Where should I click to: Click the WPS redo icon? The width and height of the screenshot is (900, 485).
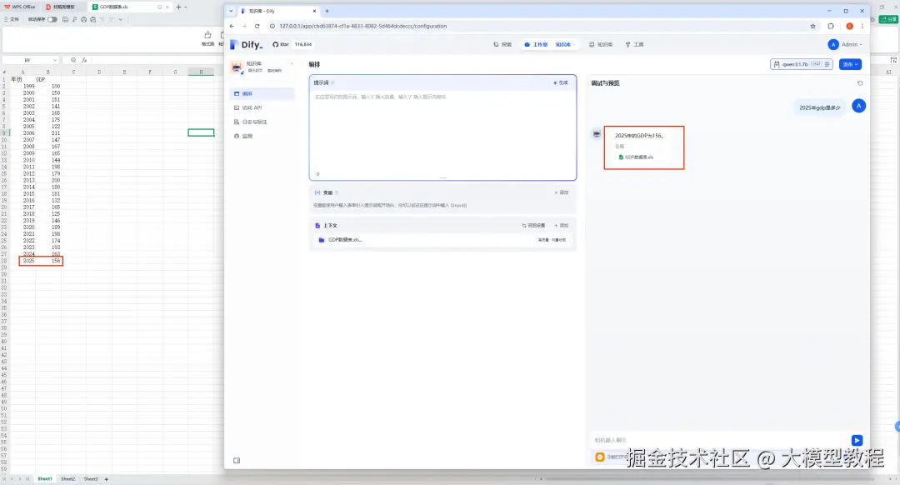pos(112,19)
